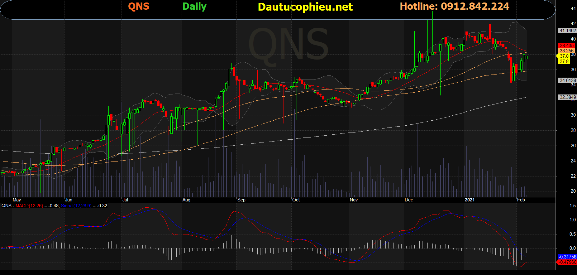Image resolution: width=577 pixels, height=275 pixels.
Task: Click the 1.0 value on MACD axis
Action: pos(573,220)
